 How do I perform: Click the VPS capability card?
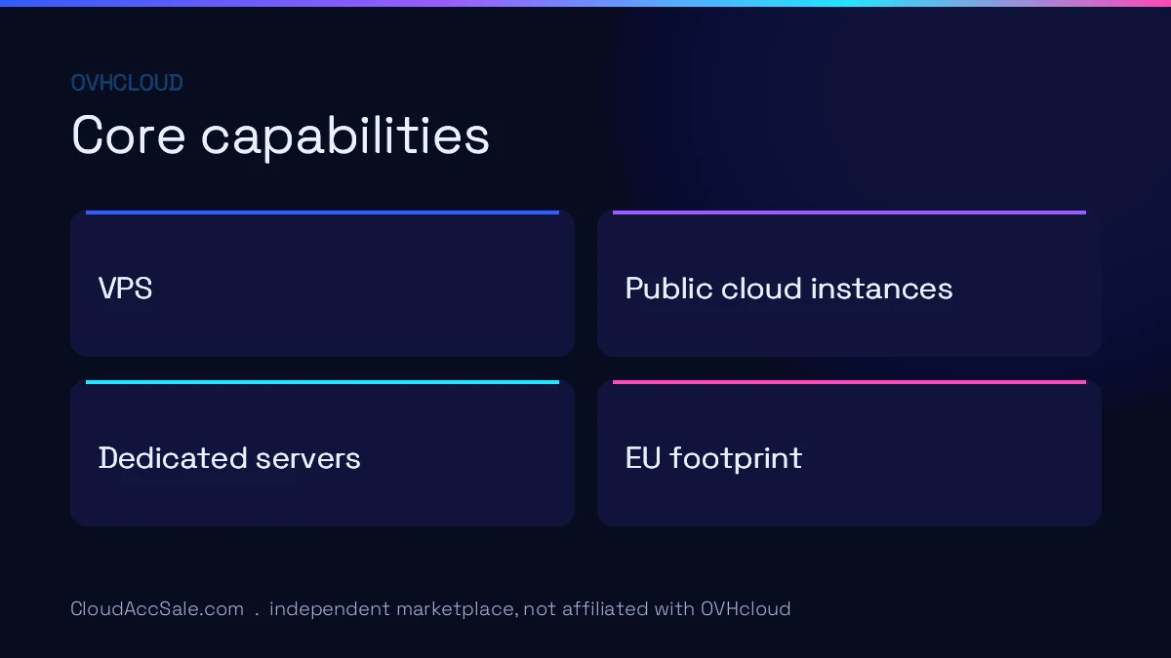click(322, 284)
